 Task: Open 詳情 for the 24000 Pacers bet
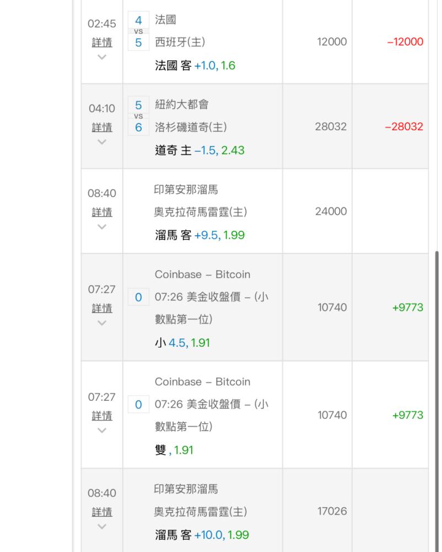pos(102,213)
